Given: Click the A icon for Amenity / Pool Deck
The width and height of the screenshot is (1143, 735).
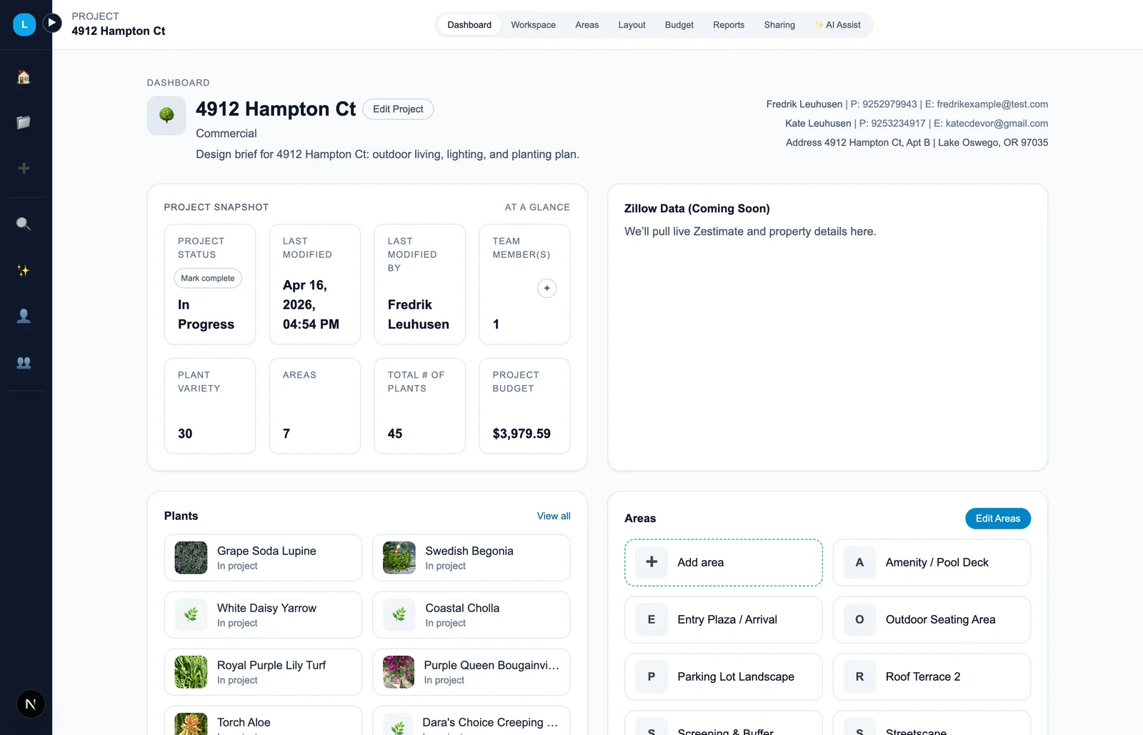Looking at the screenshot, I should pyautogui.click(x=859, y=562).
